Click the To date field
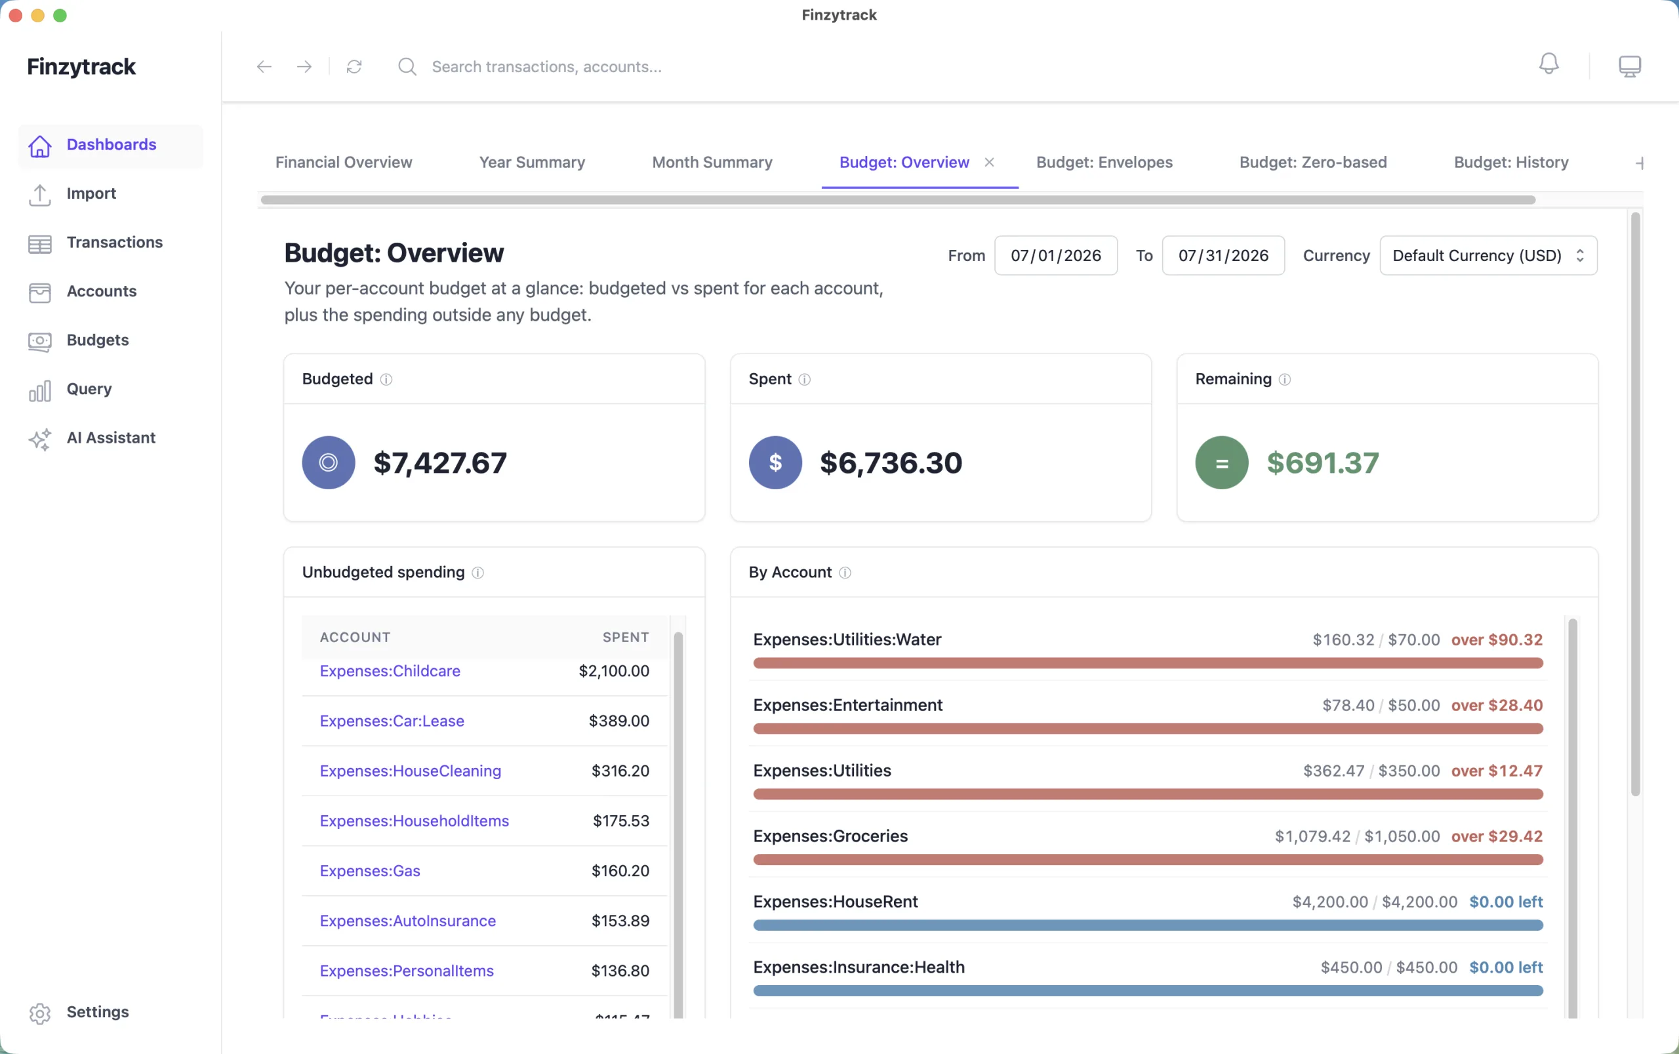Image resolution: width=1679 pixels, height=1054 pixels. click(x=1223, y=255)
